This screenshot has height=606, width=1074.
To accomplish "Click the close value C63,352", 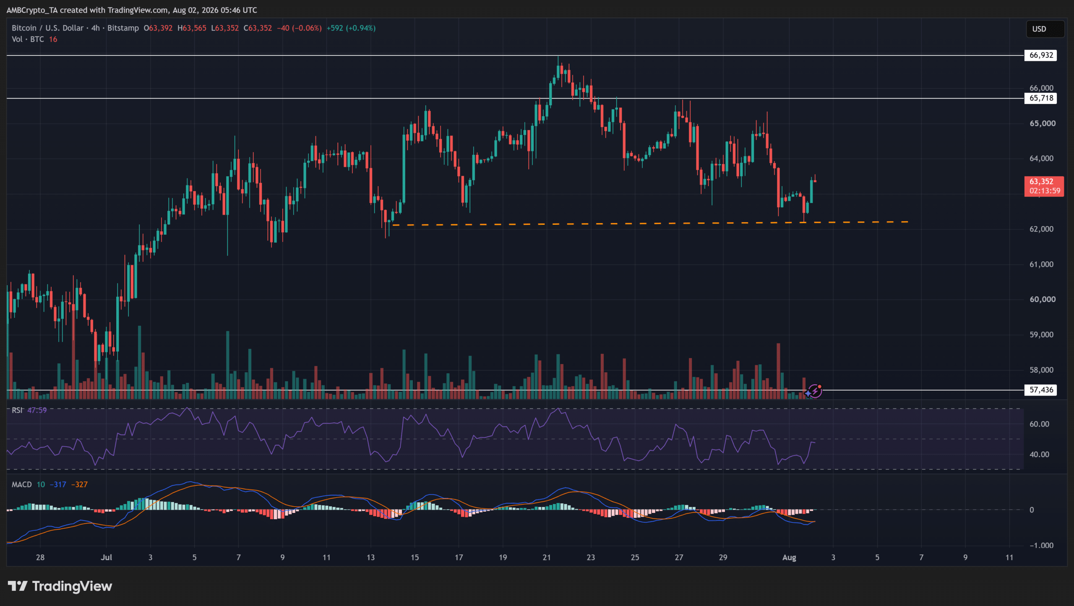I will (258, 28).
